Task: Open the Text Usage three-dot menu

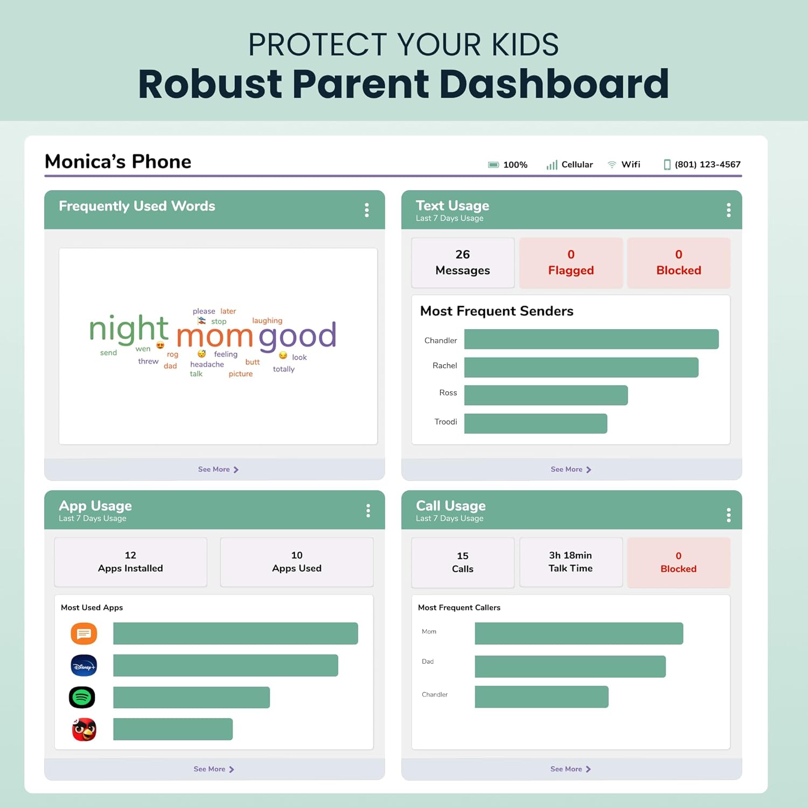Action: (728, 210)
